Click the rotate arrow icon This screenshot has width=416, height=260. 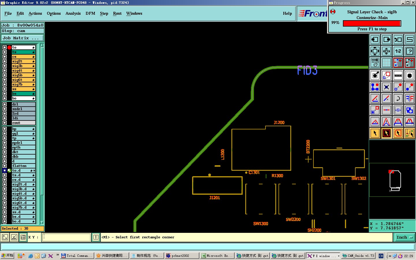point(398,99)
